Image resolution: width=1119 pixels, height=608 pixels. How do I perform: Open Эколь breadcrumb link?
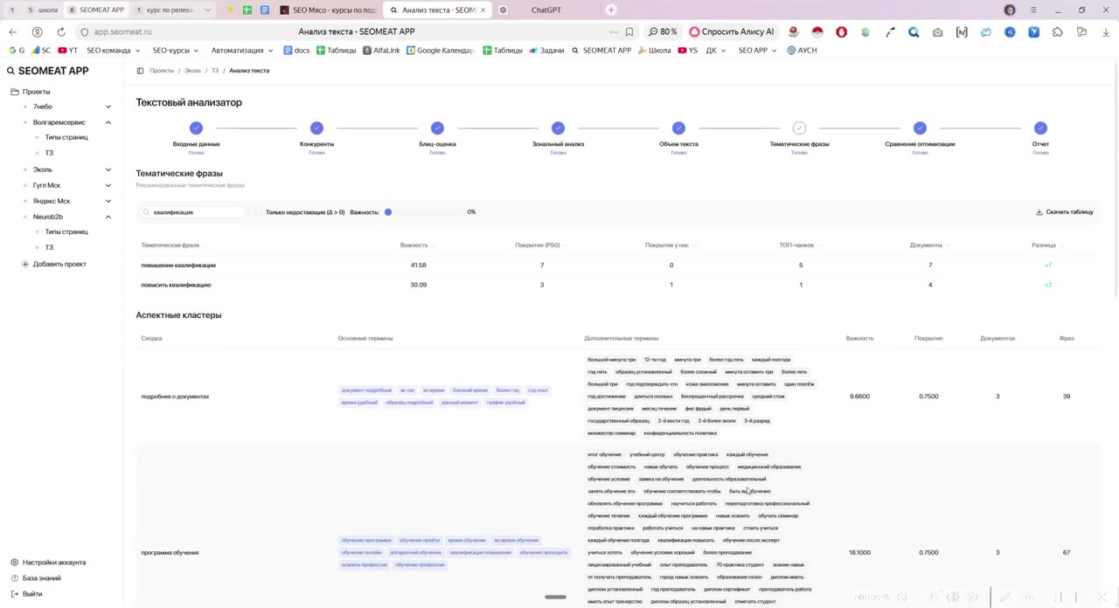[192, 71]
